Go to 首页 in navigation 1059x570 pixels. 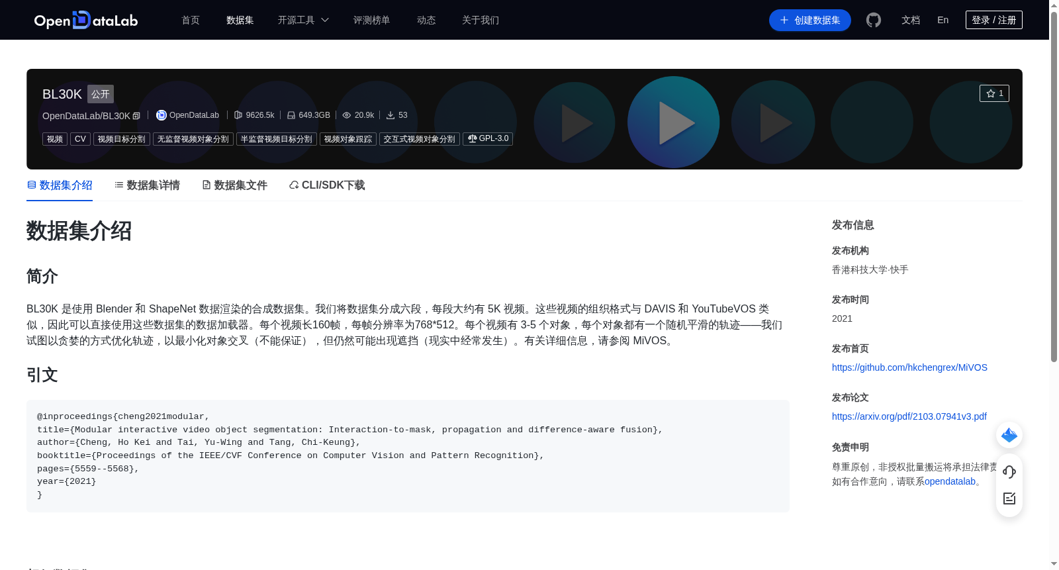coord(191,20)
